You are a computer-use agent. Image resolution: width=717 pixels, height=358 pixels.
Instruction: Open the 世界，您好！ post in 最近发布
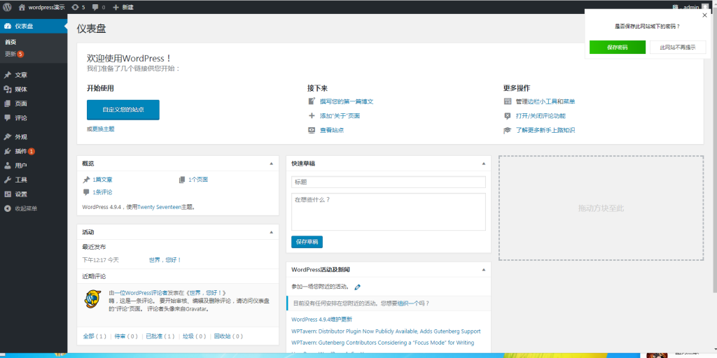(165, 260)
